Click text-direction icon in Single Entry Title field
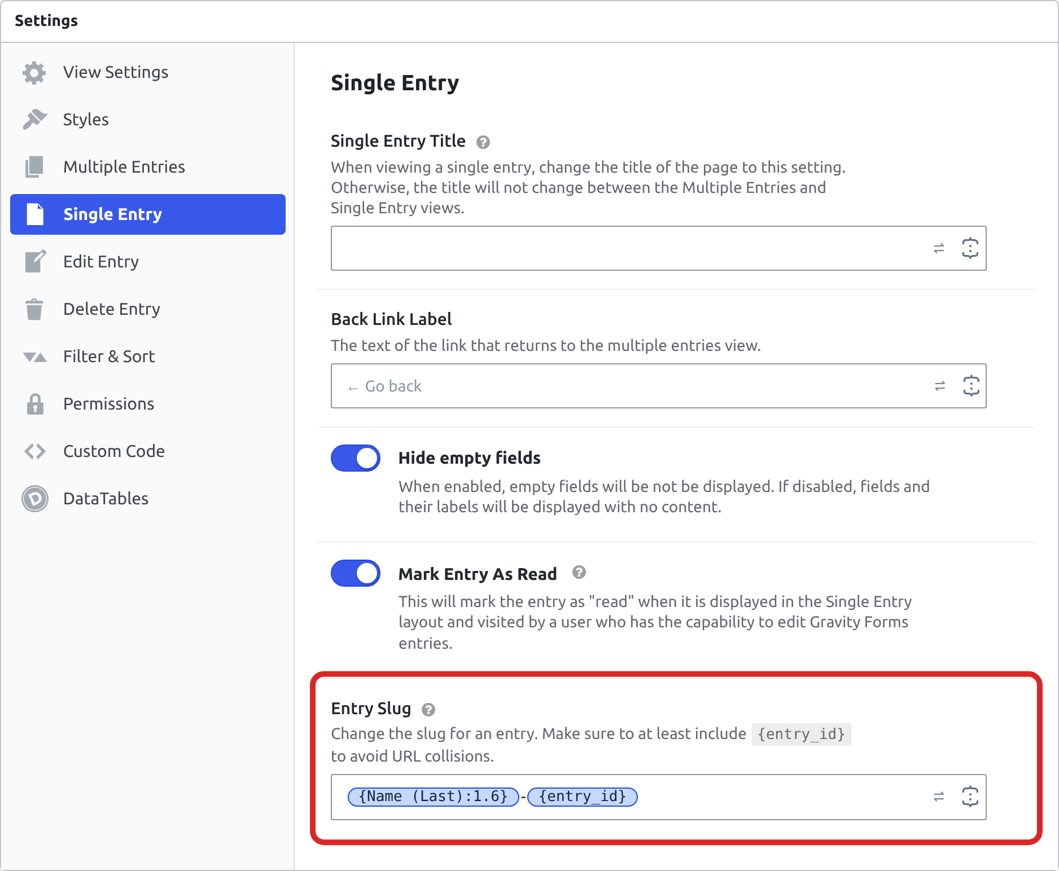1059x871 pixels. point(939,248)
